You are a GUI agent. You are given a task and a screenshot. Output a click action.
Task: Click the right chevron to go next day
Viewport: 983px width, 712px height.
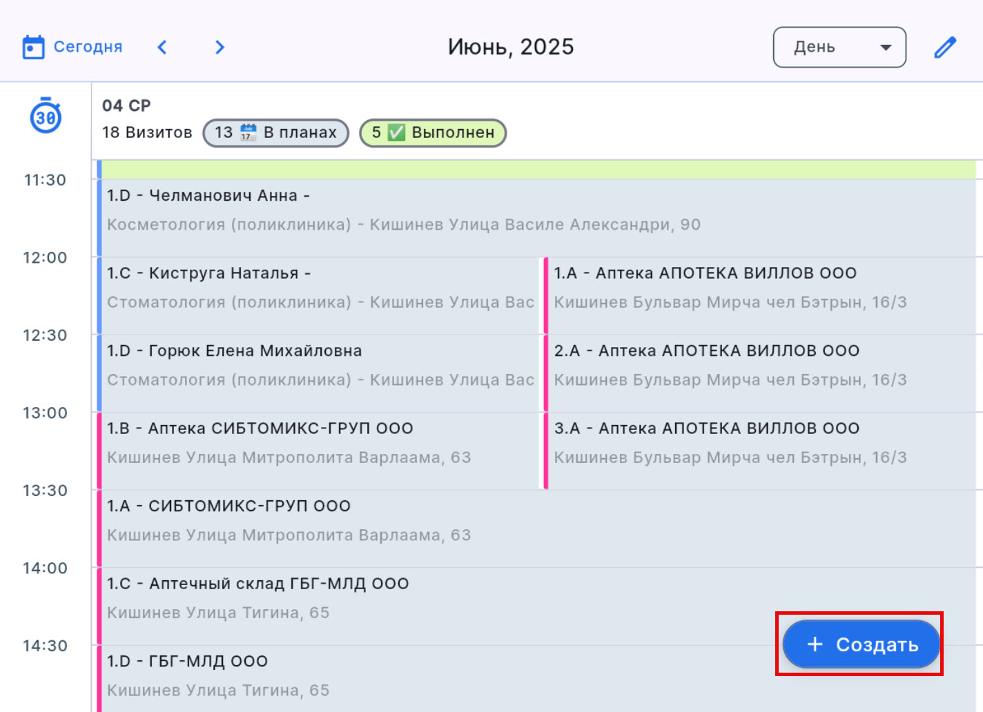(x=220, y=47)
